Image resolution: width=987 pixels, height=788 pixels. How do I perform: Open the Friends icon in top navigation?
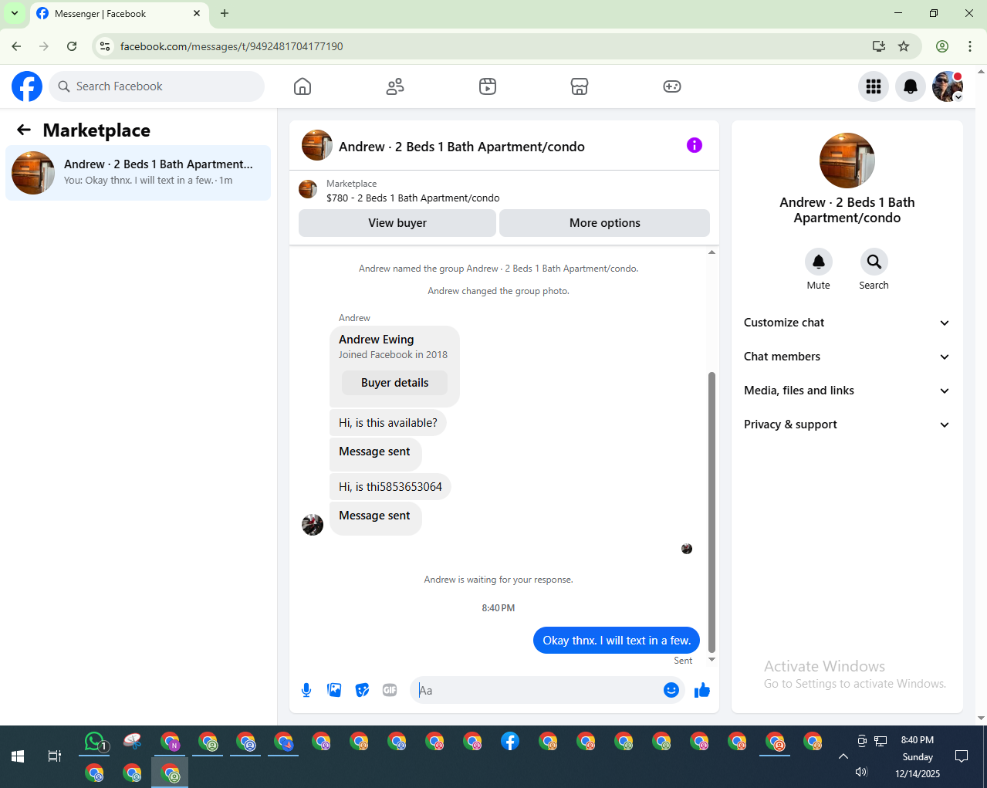click(x=395, y=86)
